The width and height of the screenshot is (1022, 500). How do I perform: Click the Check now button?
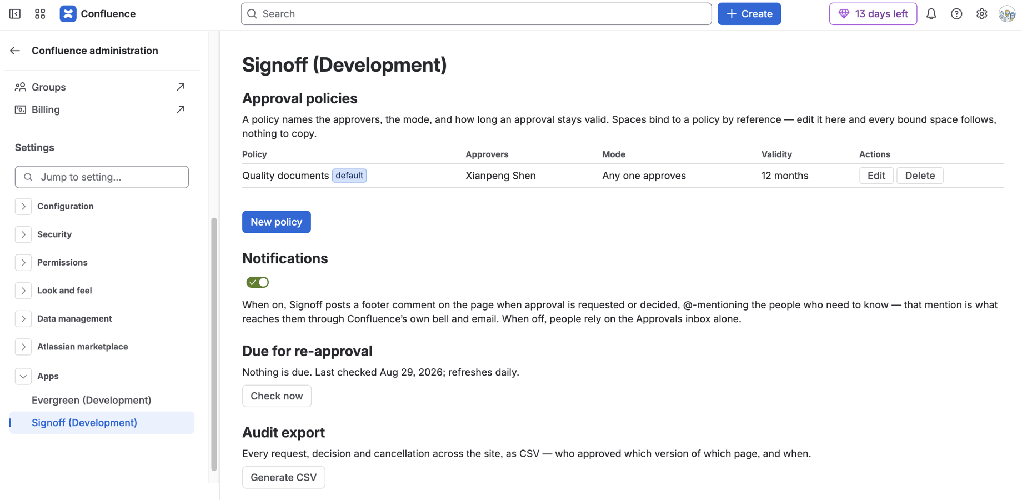[277, 396]
